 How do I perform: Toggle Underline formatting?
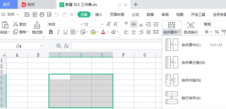(x=66, y=32)
